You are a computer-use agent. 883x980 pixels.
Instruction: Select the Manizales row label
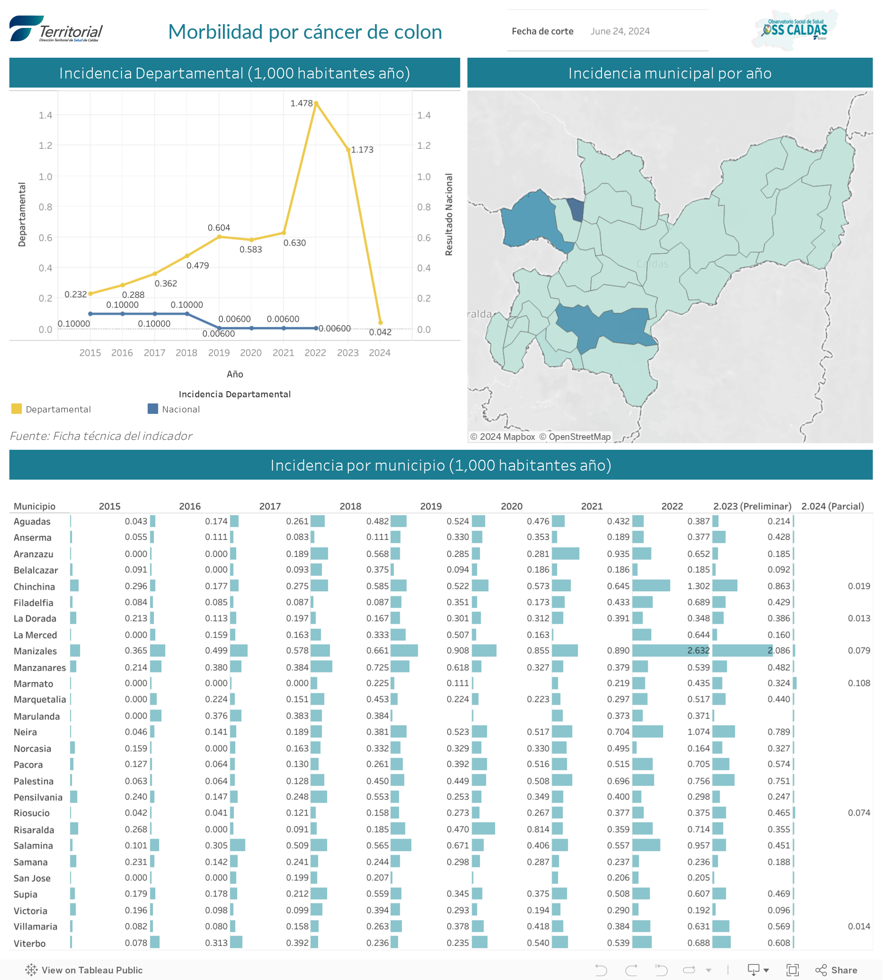point(35,651)
